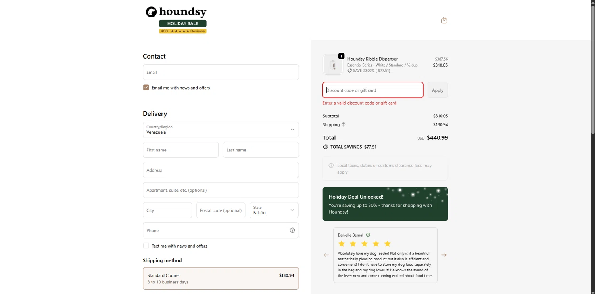Click the Apply discount button

coord(438,90)
